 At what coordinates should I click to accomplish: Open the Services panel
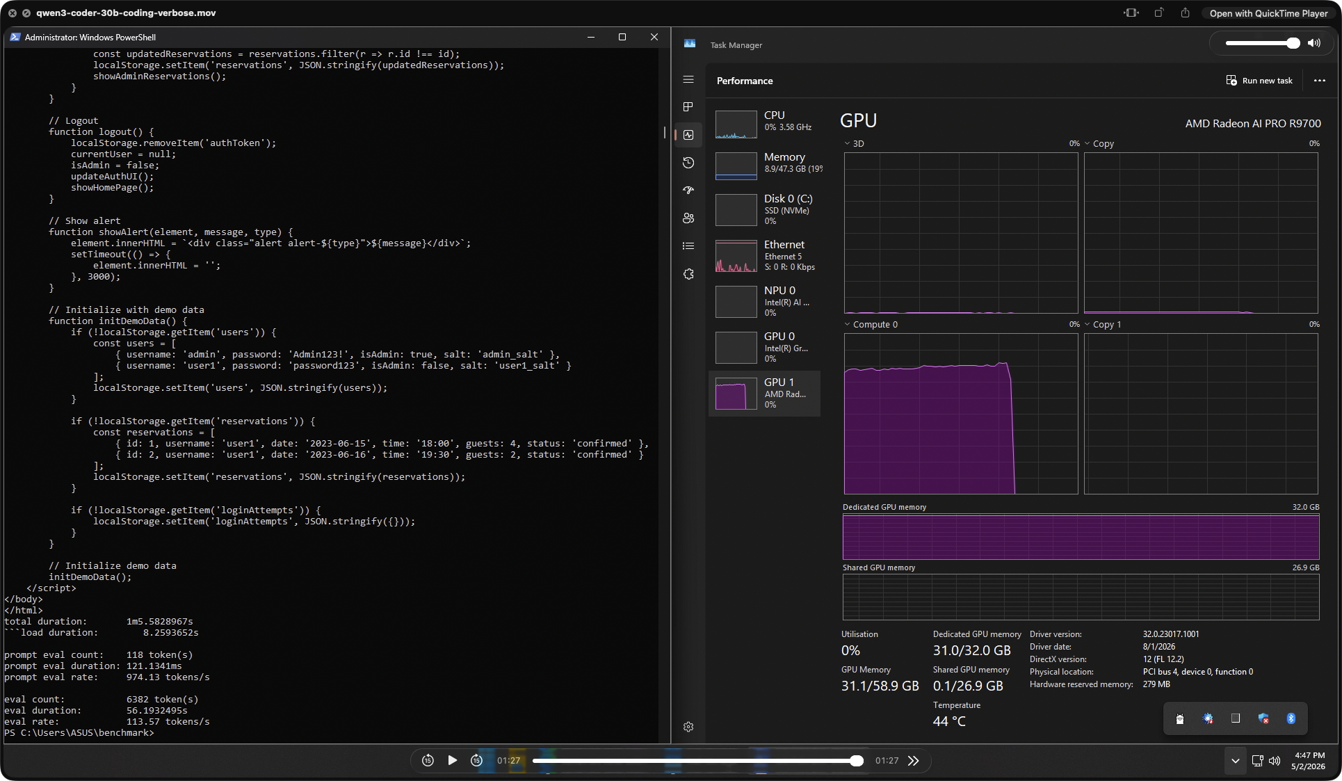[688, 274]
